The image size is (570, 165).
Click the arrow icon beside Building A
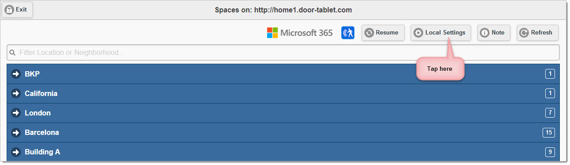pos(16,152)
